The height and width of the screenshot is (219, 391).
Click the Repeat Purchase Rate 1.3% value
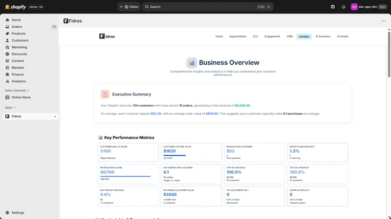coord(294,151)
